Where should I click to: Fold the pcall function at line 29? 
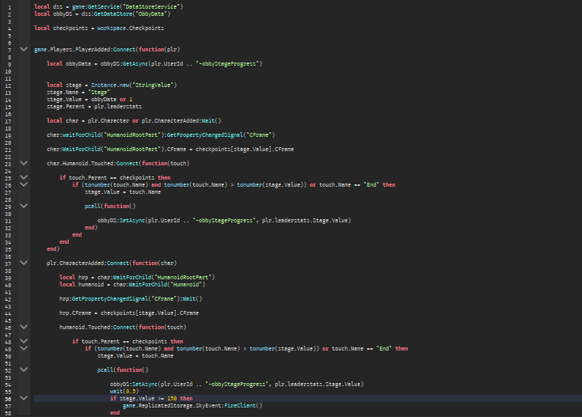coord(24,206)
